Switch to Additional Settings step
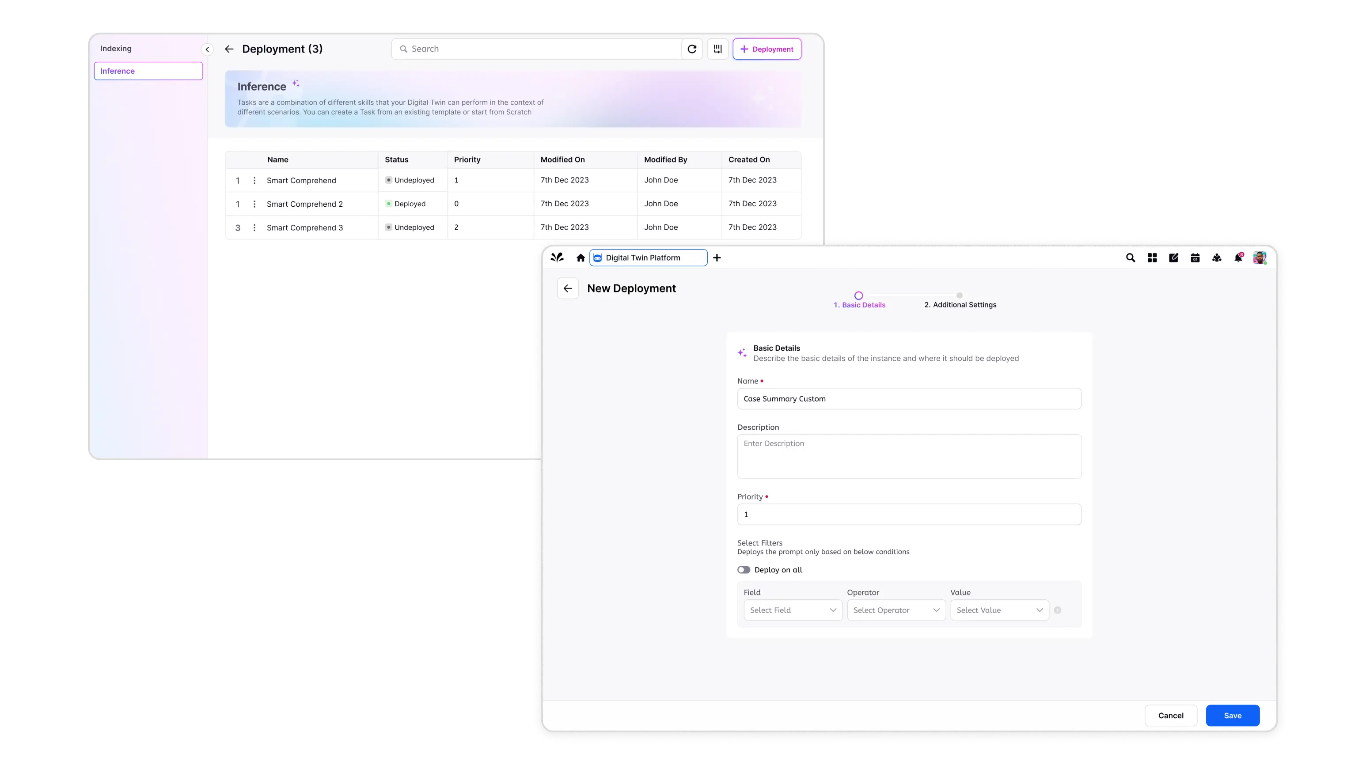This screenshot has width=1366, height=765. click(x=960, y=304)
